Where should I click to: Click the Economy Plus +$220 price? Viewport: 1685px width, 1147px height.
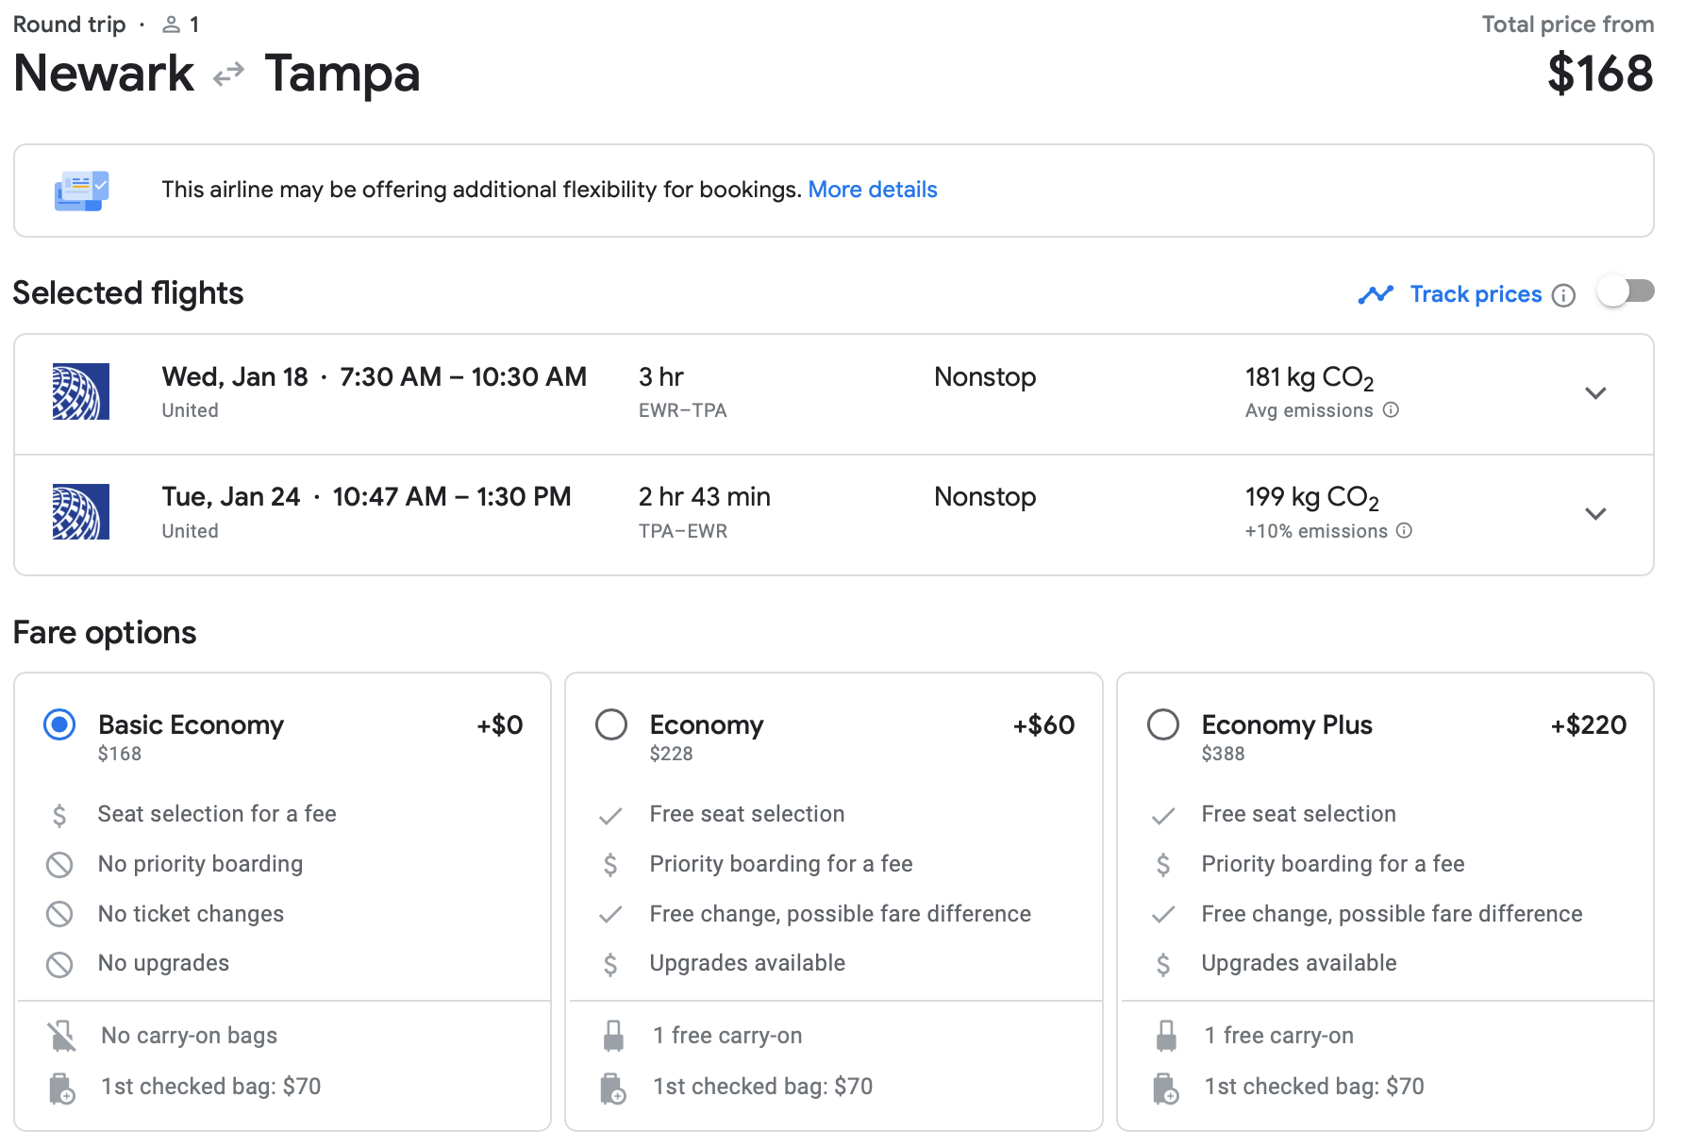1588,724
